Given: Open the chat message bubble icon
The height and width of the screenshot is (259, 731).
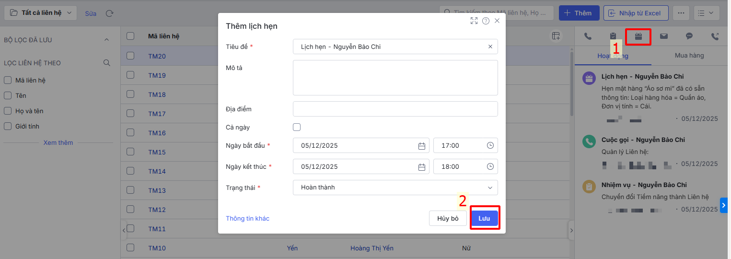Looking at the screenshot, I should click(689, 36).
